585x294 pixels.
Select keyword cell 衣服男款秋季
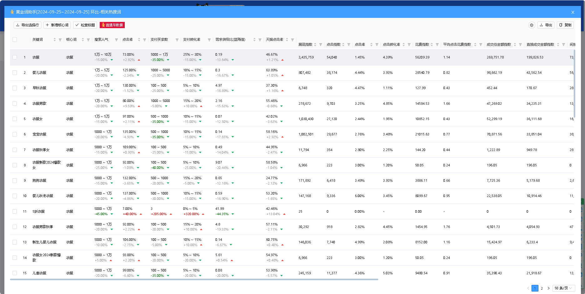click(x=43, y=227)
